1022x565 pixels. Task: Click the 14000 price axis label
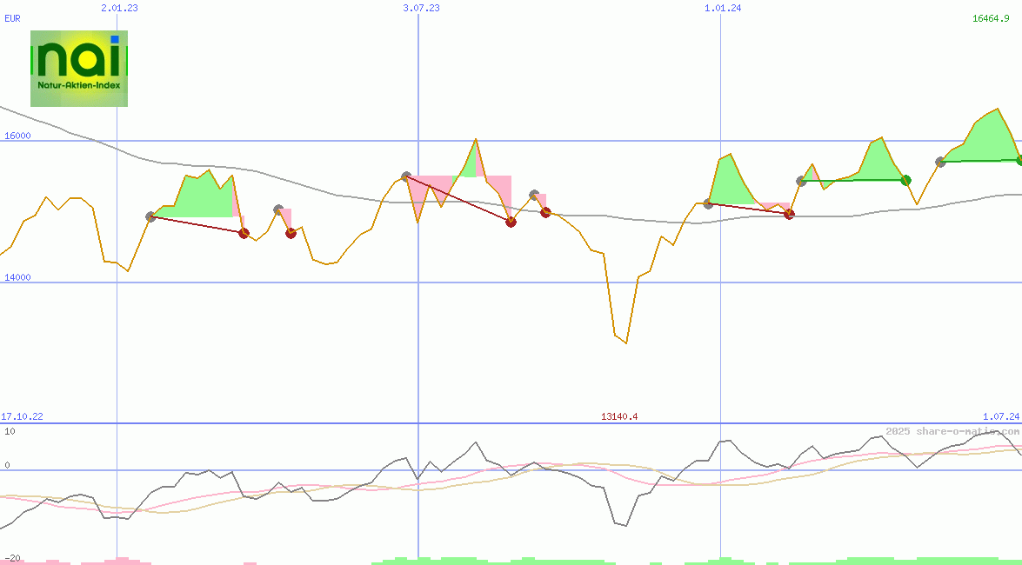pyautogui.click(x=17, y=277)
